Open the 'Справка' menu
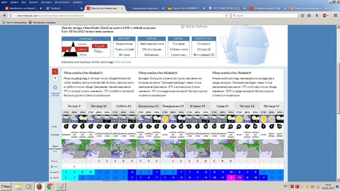340x191 pixels. (77, 2)
